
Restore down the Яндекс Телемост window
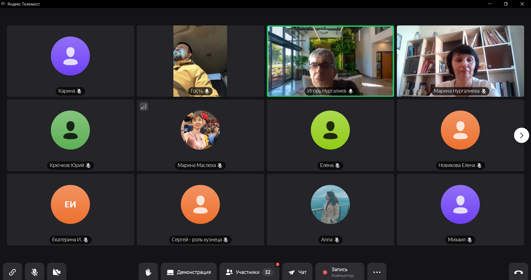(x=506, y=4)
